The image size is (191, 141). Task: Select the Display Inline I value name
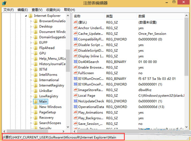tap(91, 56)
